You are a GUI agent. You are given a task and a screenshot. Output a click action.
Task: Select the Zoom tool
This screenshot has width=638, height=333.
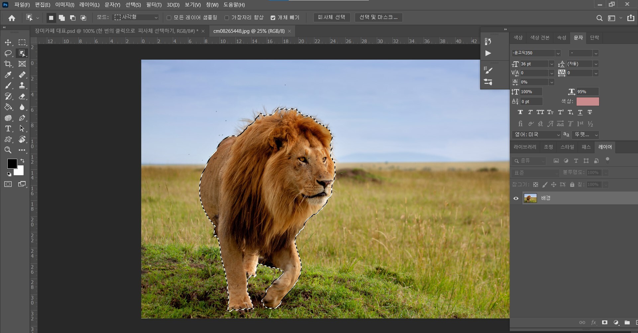pos(8,150)
